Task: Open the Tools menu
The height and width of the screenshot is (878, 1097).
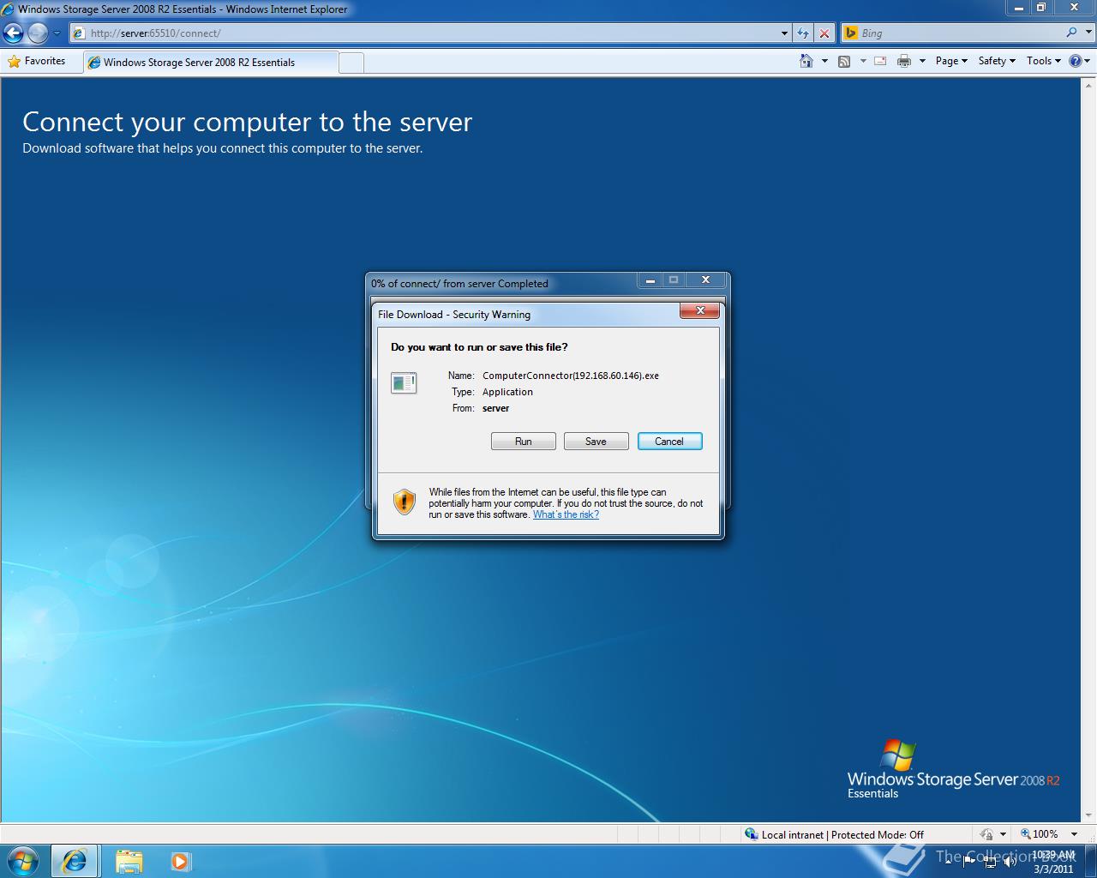Action: (1044, 61)
